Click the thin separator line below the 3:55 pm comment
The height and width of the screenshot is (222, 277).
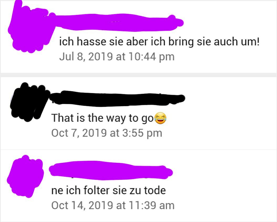[x=139, y=149]
